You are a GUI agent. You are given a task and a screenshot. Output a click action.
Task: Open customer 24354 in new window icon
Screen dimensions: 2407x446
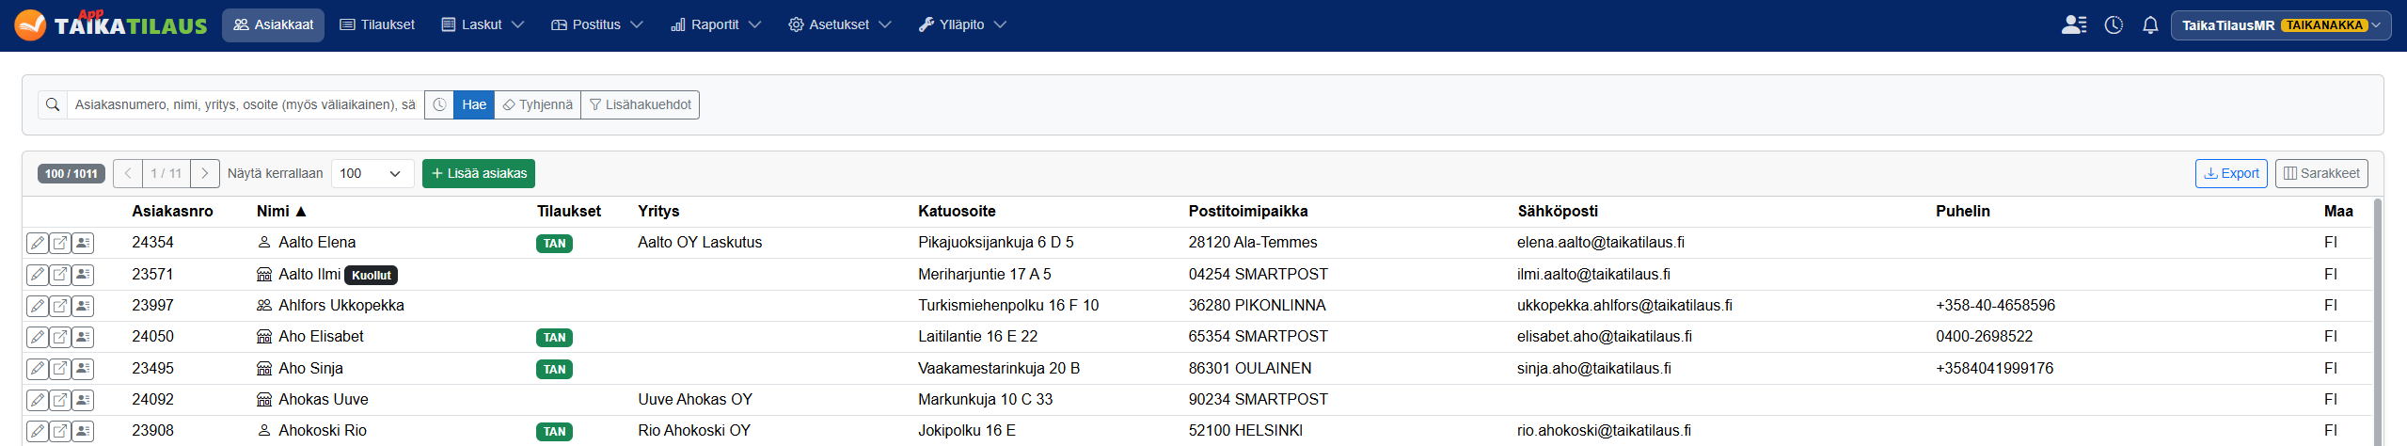pyautogui.click(x=60, y=243)
